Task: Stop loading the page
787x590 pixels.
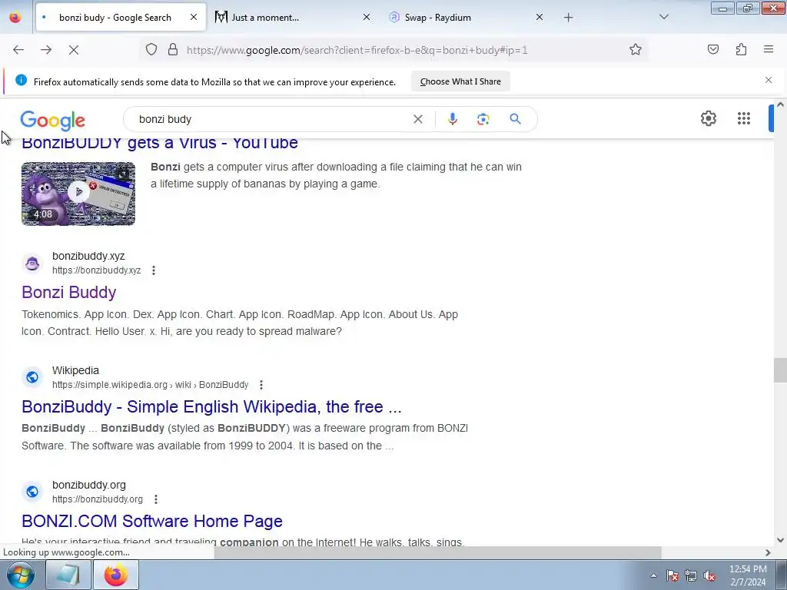Action: pyautogui.click(x=74, y=50)
